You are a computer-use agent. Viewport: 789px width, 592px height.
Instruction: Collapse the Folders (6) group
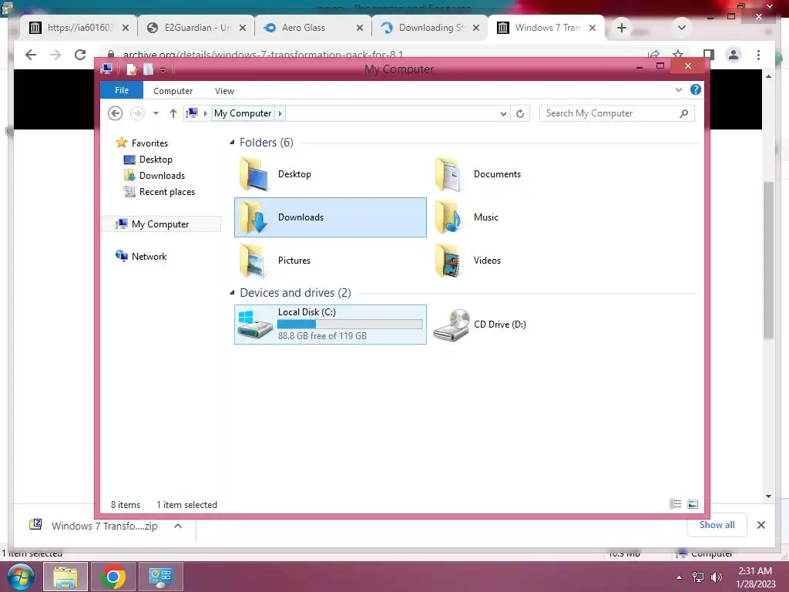click(x=232, y=143)
